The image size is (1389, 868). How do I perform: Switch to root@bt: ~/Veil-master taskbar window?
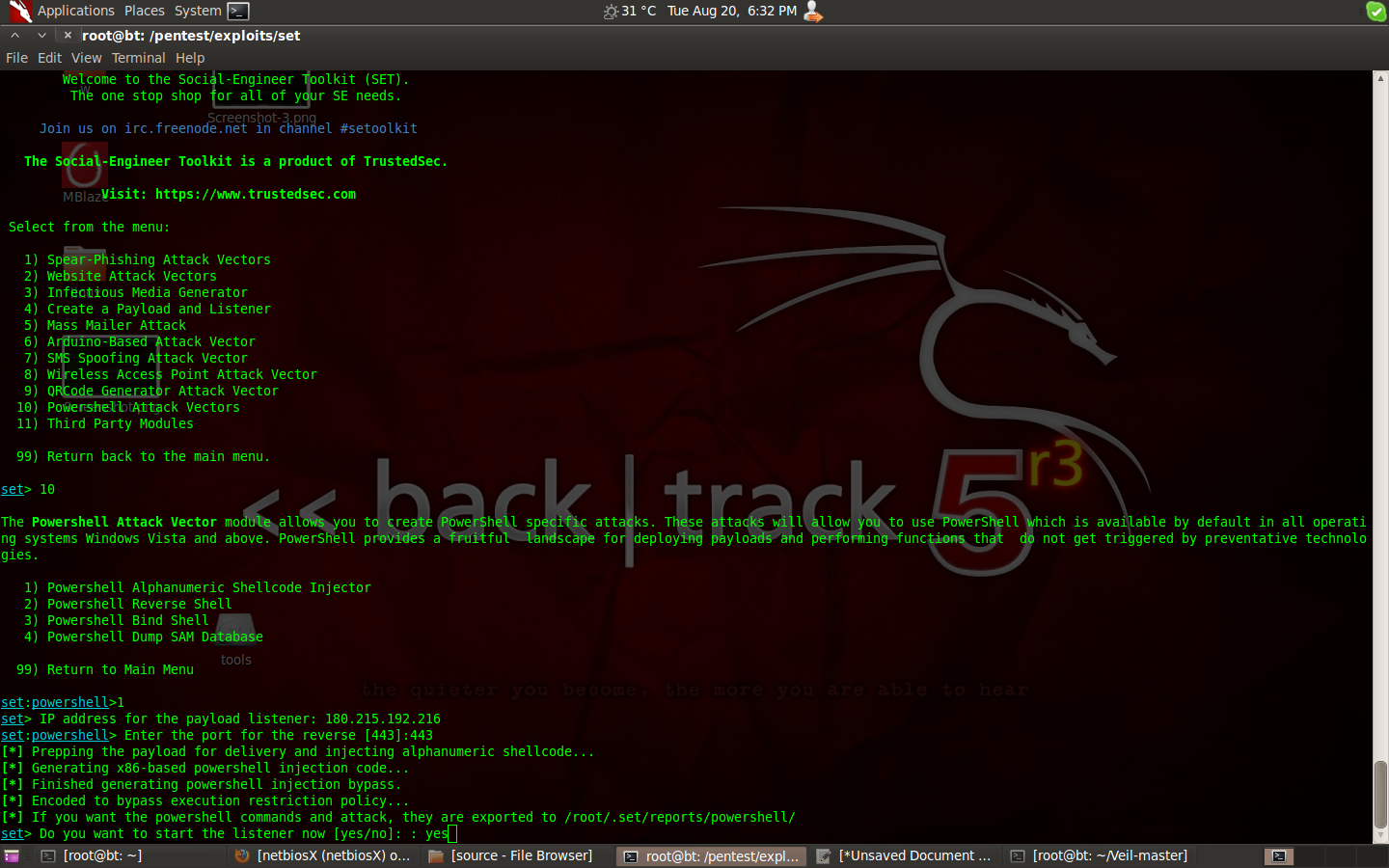pyautogui.click(x=1100, y=856)
